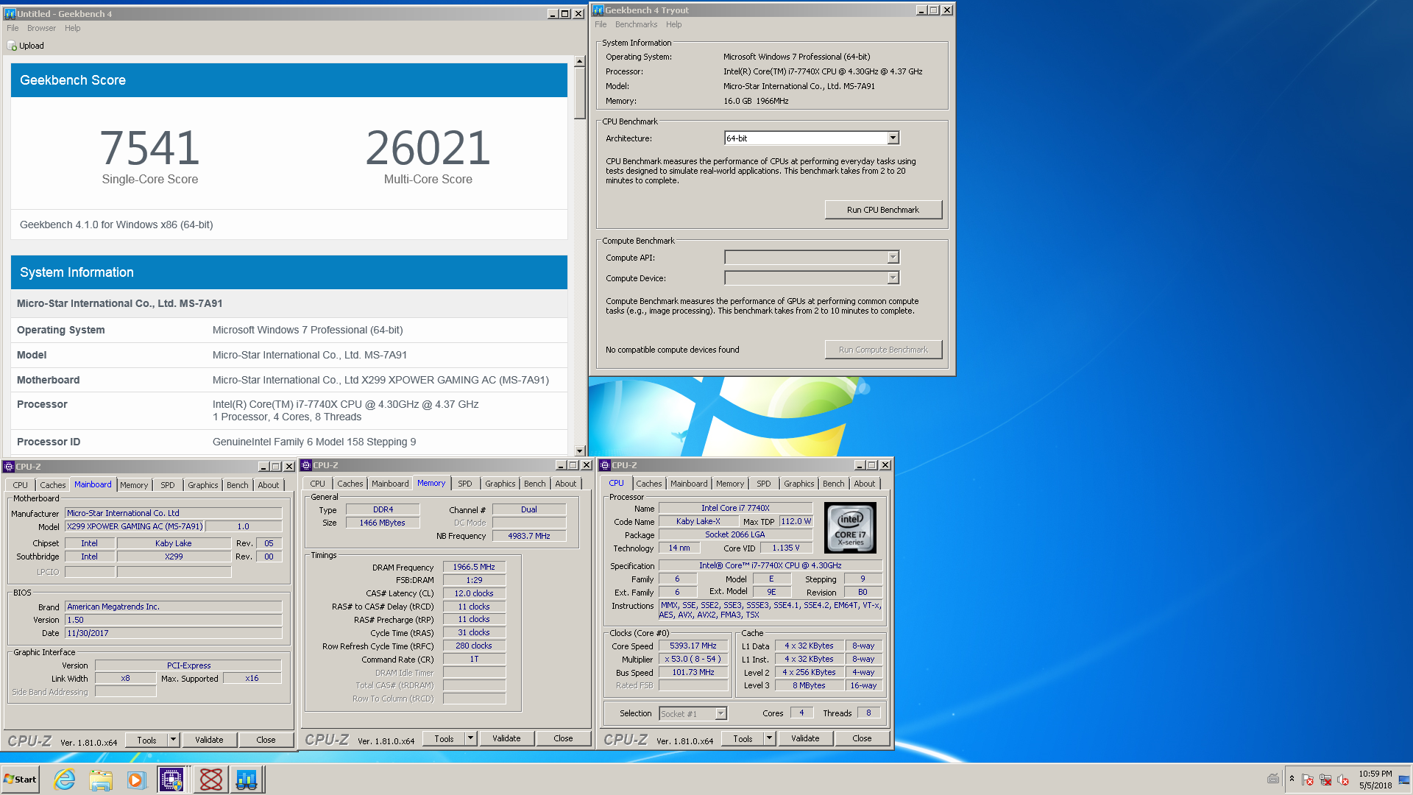Click the Show Desktop button at taskbar end
Screen dimensions: 1413x795
click(x=1405, y=780)
